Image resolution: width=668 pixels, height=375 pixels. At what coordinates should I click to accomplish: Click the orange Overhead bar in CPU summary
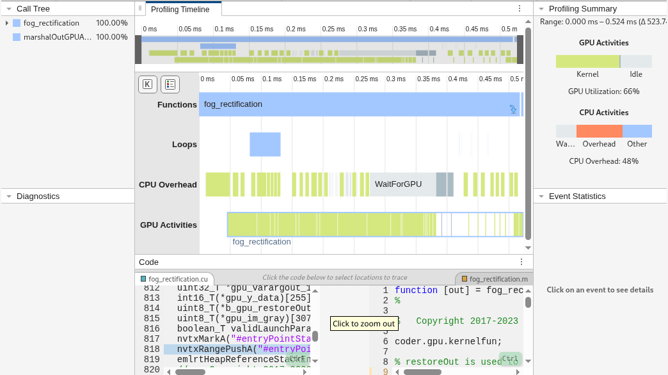point(599,131)
